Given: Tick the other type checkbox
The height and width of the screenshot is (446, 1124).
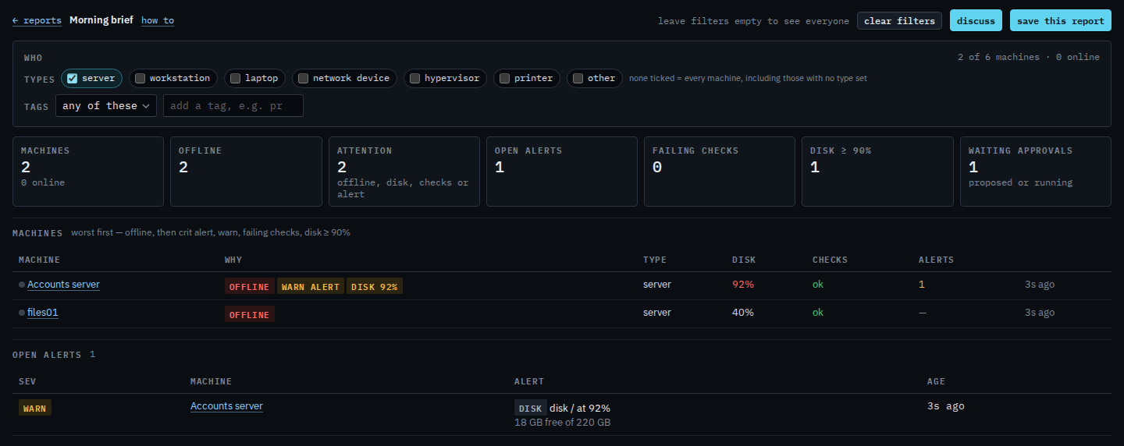Looking at the screenshot, I should [x=578, y=78].
